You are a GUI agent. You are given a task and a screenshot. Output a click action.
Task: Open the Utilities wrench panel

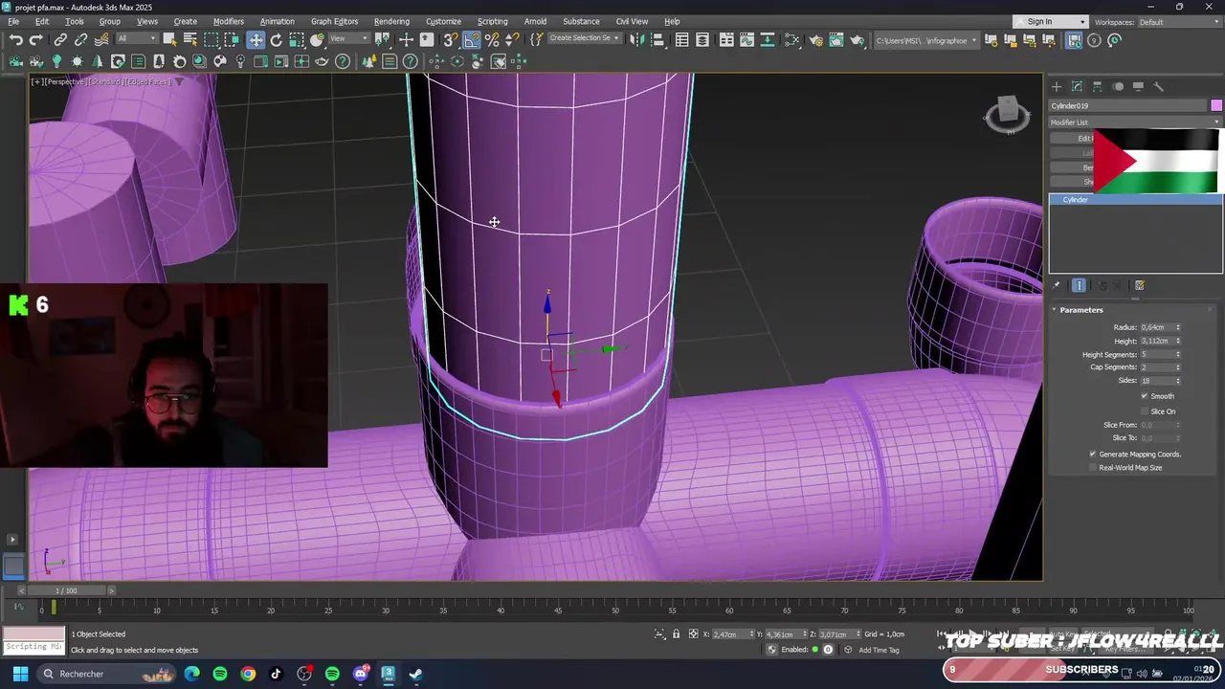[1158, 86]
